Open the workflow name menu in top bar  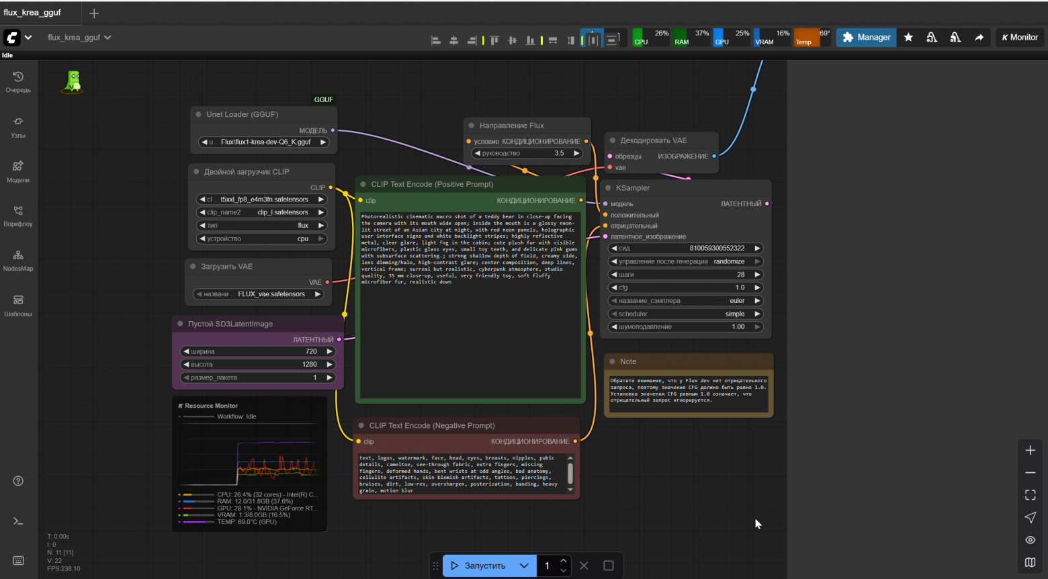(79, 38)
